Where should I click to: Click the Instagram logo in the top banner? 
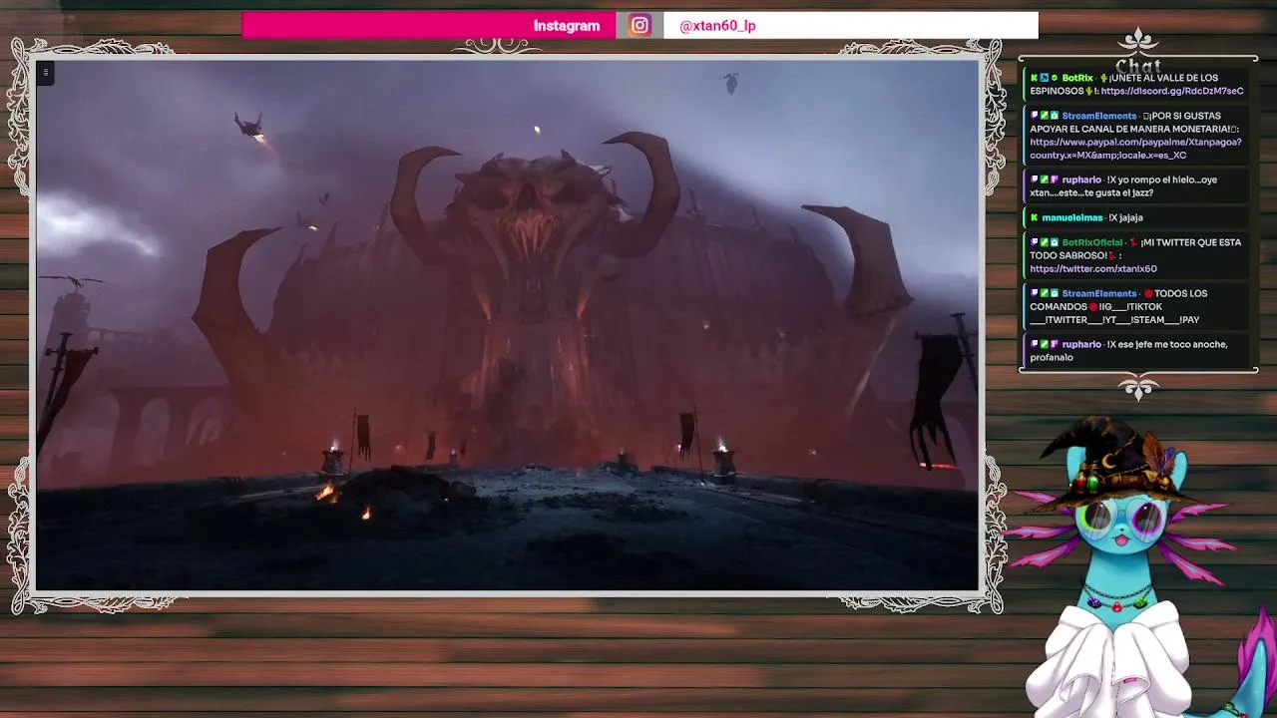[x=639, y=26]
